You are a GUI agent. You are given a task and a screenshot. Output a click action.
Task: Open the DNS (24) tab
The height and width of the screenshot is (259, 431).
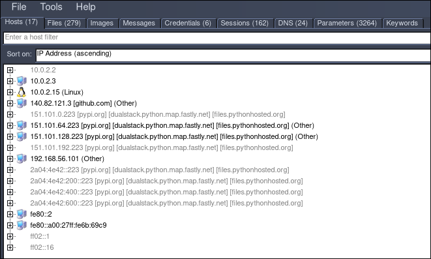pos(293,23)
